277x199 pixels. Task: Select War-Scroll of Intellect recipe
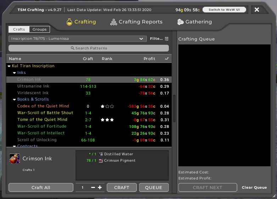point(89,133)
